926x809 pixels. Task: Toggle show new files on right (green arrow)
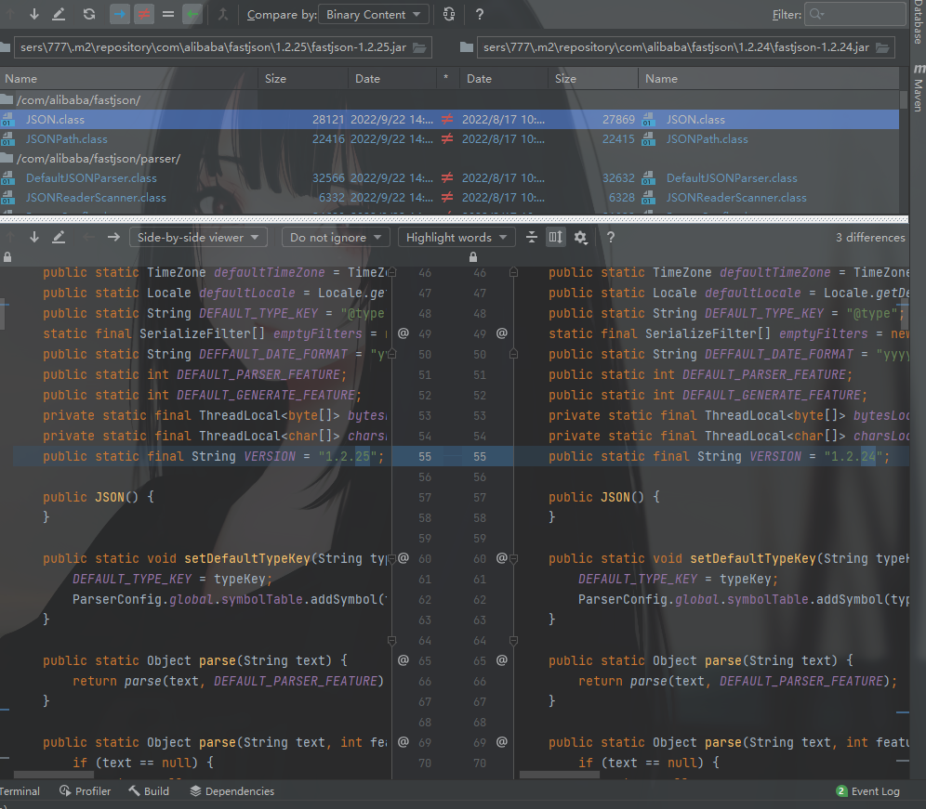point(192,14)
